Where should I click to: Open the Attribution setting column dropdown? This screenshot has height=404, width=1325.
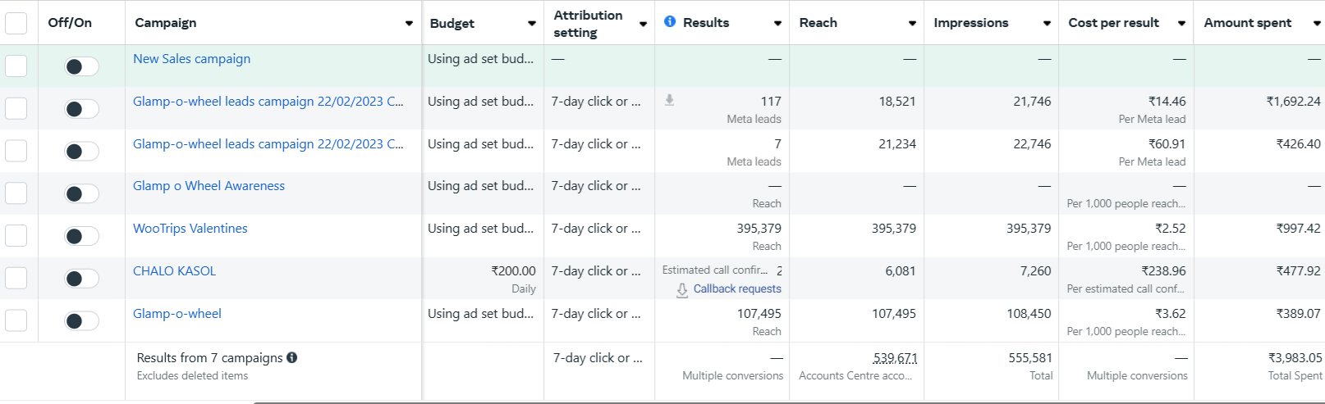(643, 24)
